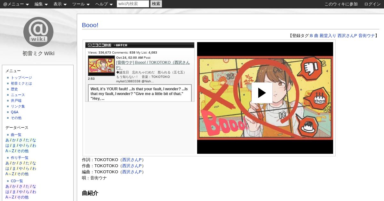Click た in the CD一覧 index
384x201 pixels.
pos(28,186)
